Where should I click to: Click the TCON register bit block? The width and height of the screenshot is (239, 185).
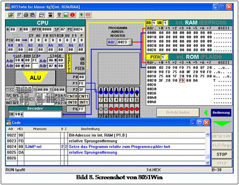24,99
